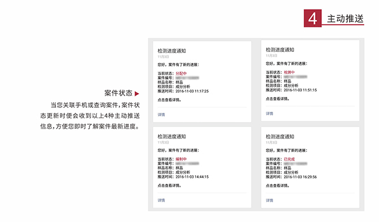Click 检测项目: 成分分析 in the 分配中 card
Viewport: 379px width, 222px height.
(174, 86)
